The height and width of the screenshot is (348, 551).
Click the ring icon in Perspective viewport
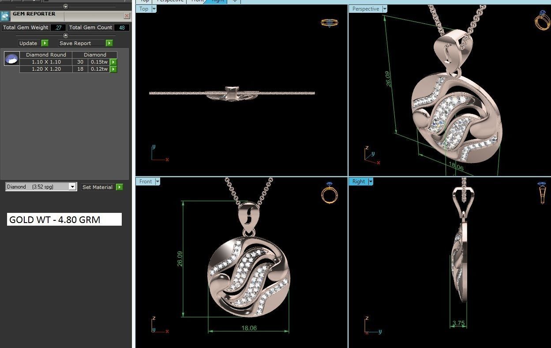[x=542, y=20]
